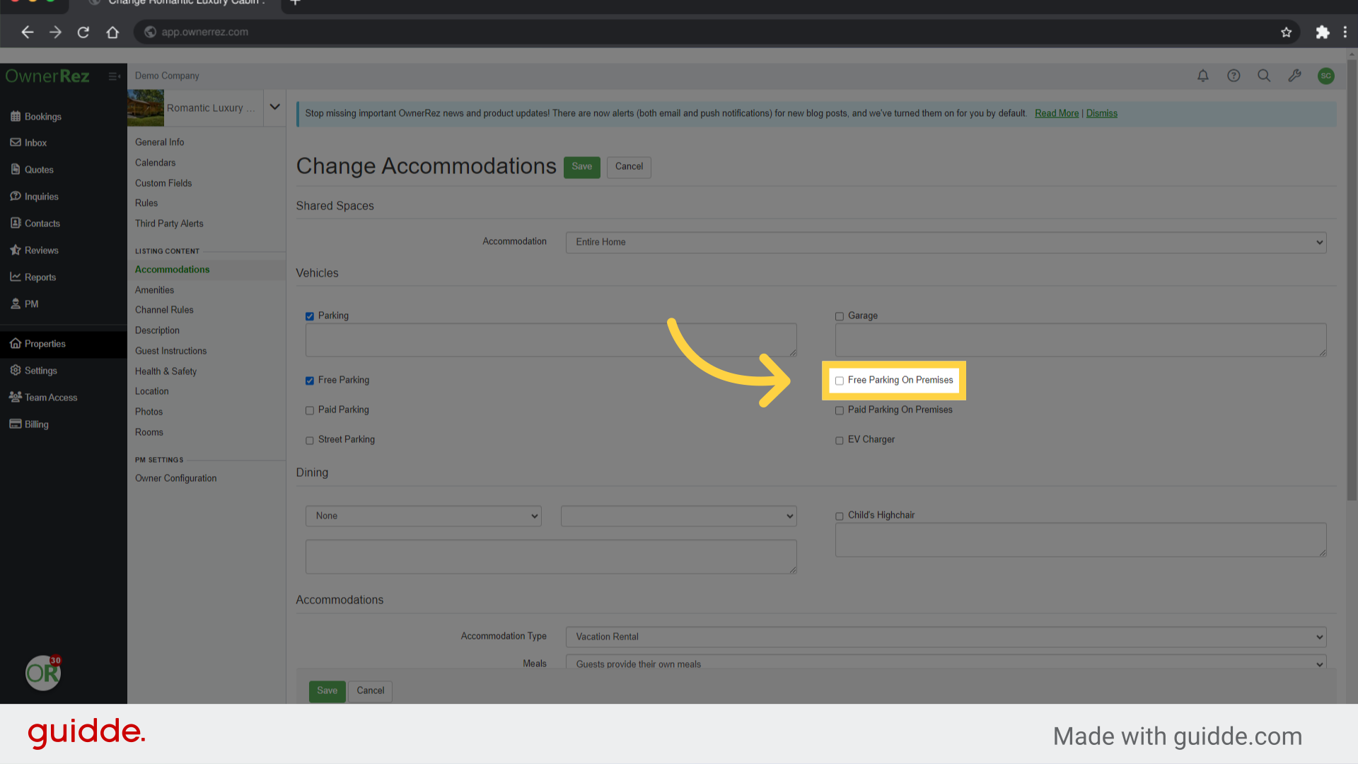The height and width of the screenshot is (764, 1358).
Task: Open the Accommodation Type dropdown
Action: tap(945, 637)
